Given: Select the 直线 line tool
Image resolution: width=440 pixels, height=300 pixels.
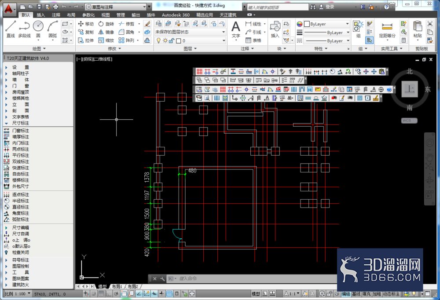Looking at the screenshot, I should tap(11, 29).
